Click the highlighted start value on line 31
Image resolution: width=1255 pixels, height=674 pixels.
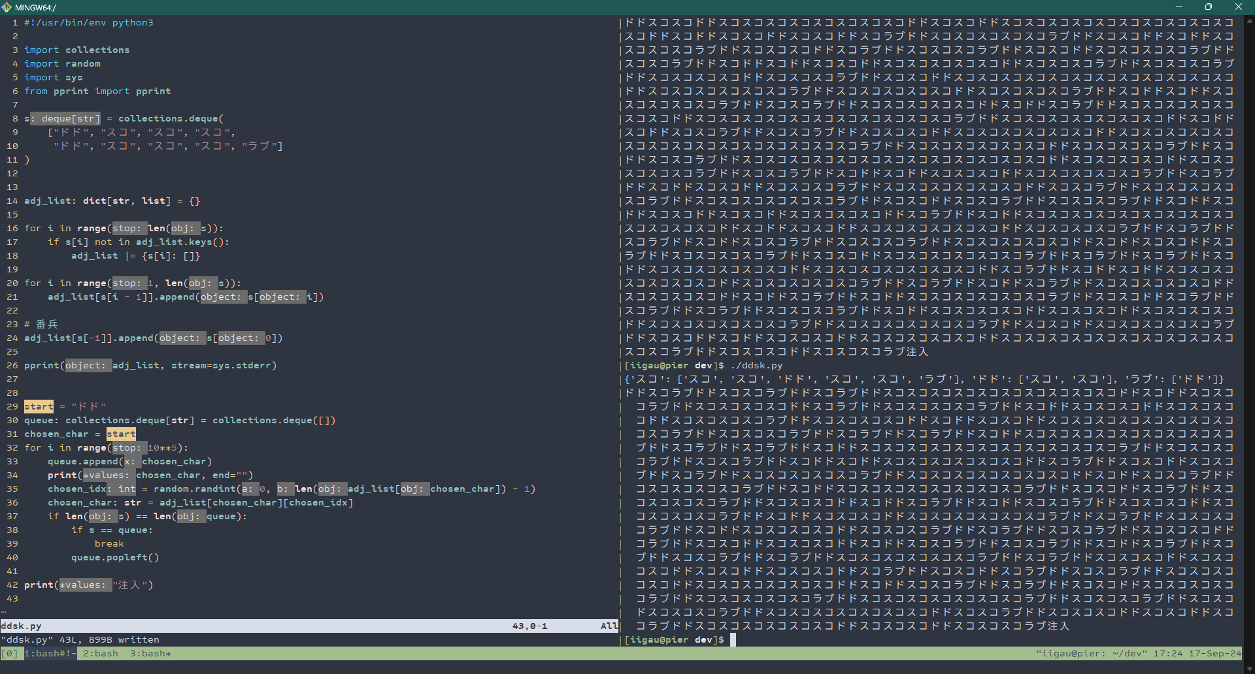coord(121,434)
